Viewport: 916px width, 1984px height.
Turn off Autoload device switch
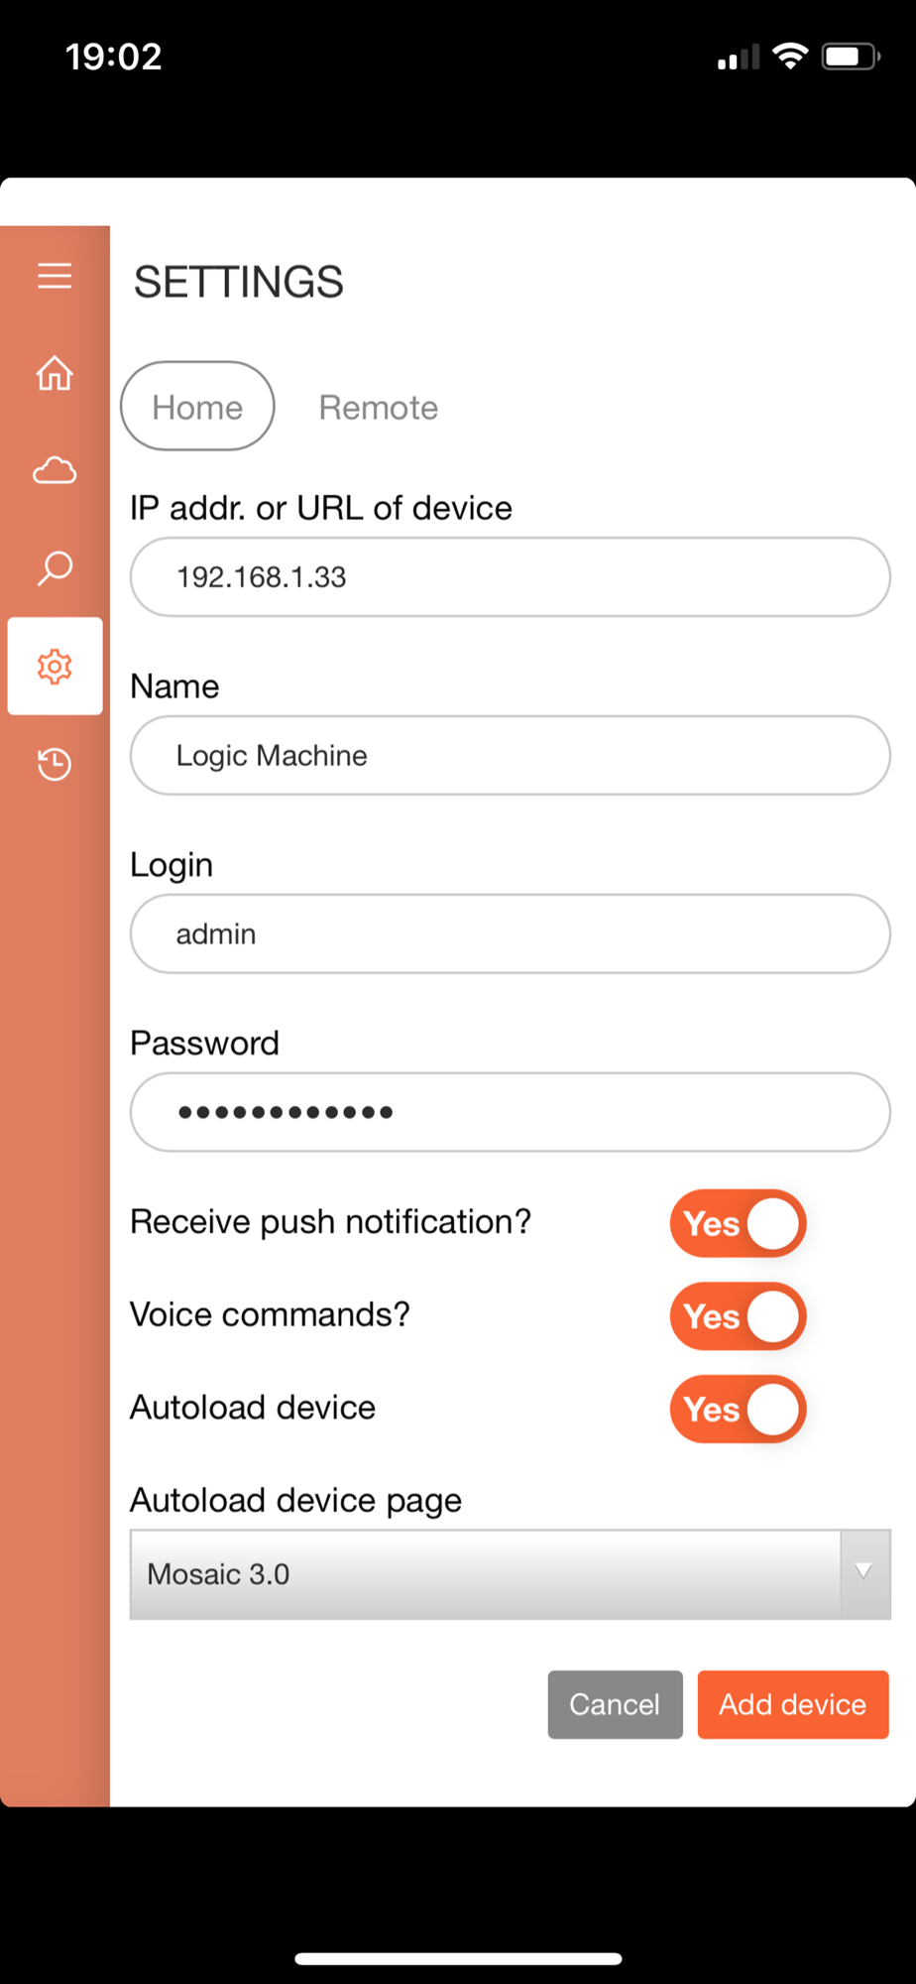(738, 1409)
